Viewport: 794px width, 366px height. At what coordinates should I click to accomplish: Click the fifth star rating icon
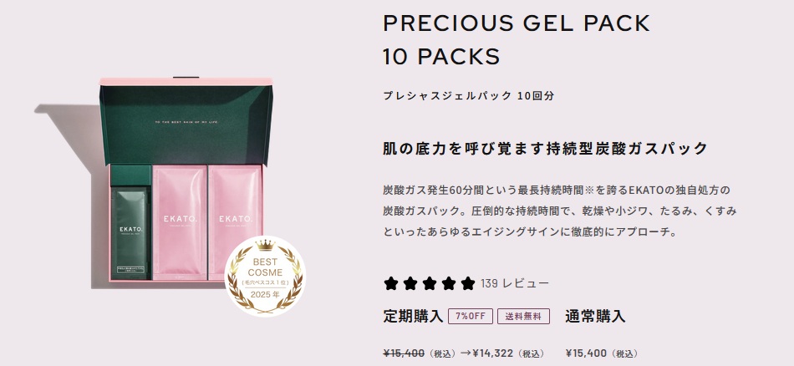pyautogui.click(x=468, y=283)
